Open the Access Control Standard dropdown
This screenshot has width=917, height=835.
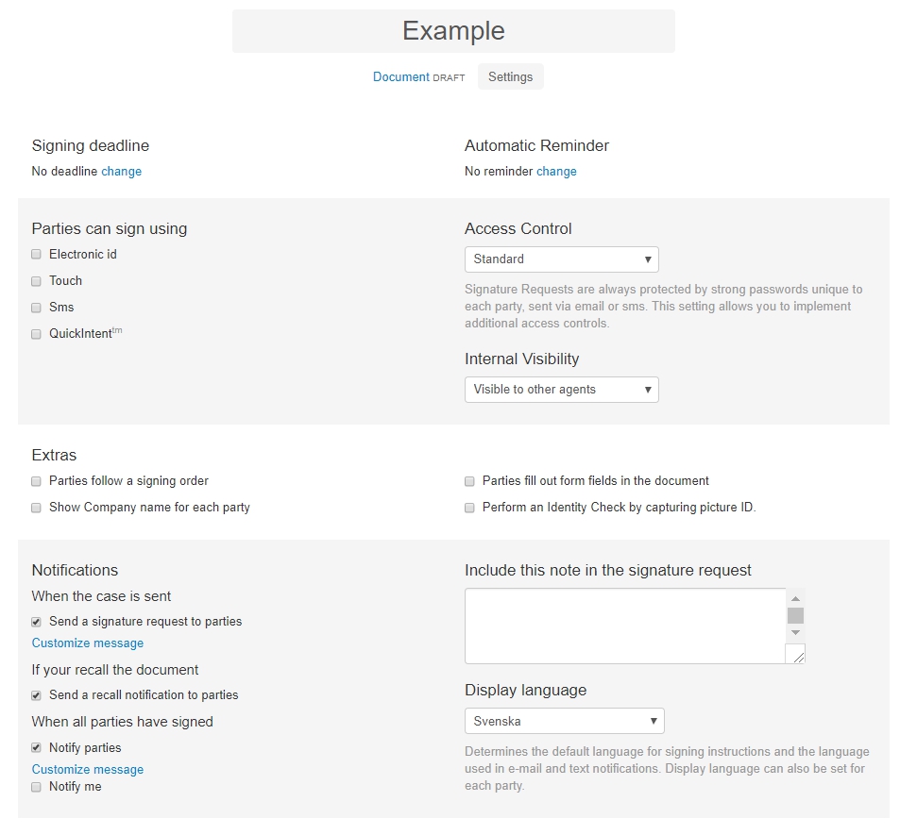[x=561, y=259]
